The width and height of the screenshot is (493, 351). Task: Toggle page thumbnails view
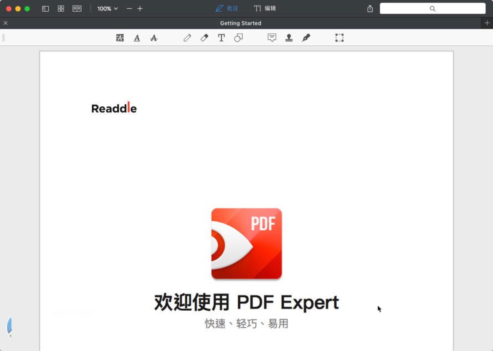[61, 9]
